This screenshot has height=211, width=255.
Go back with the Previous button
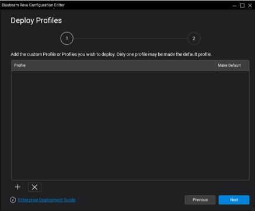click(200, 200)
